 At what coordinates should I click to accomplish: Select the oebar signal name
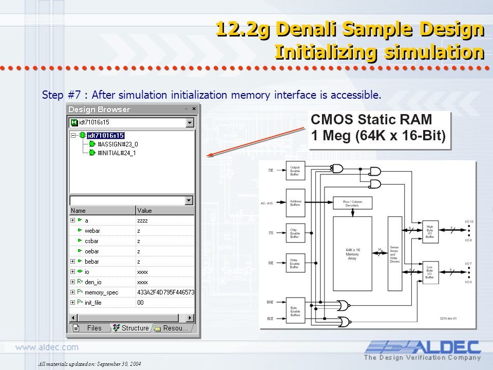coord(92,251)
